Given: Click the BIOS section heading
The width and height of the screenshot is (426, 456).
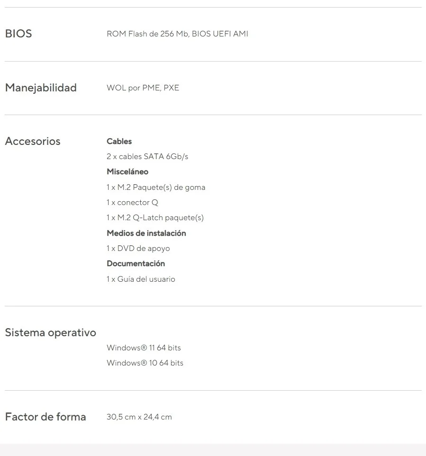Looking at the screenshot, I should click(x=18, y=34).
